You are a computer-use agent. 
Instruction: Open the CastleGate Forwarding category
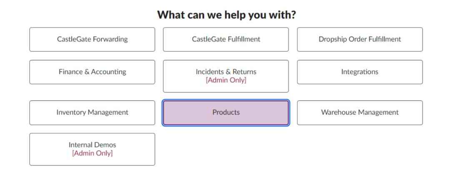(x=92, y=40)
